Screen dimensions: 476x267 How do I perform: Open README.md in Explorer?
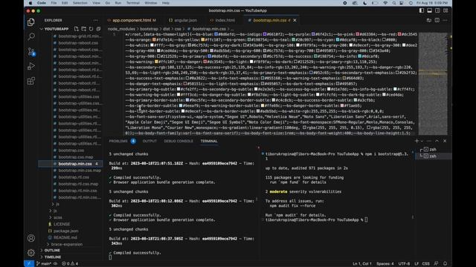pyautogui.click(x=65, y=237)
